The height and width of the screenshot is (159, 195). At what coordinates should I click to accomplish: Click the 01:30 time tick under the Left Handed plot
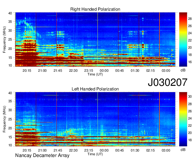click(x=135, y=150)
